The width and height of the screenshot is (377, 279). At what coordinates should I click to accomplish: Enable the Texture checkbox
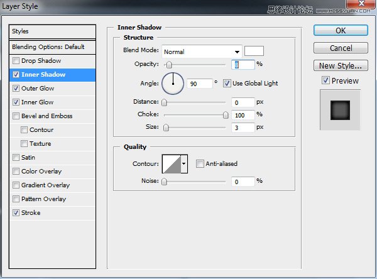click(x=24, y=144)
